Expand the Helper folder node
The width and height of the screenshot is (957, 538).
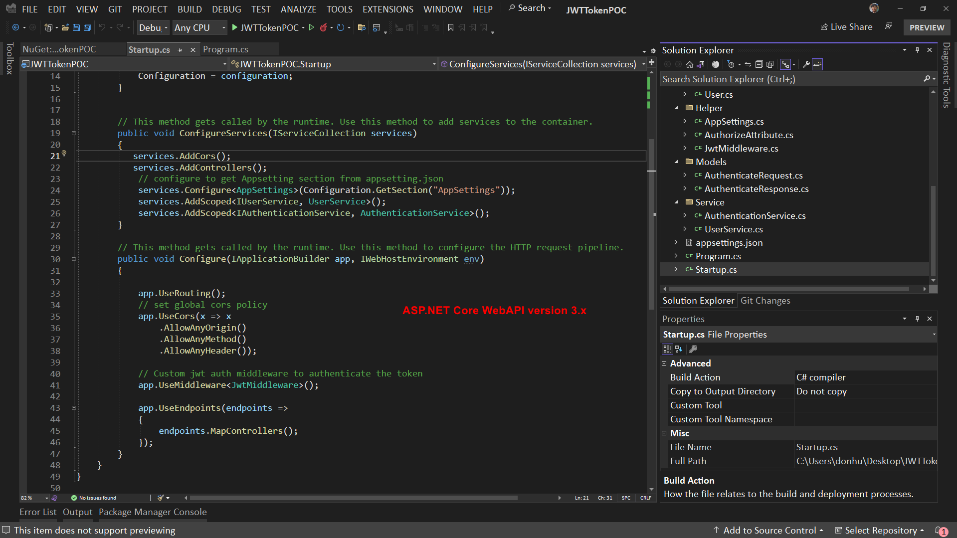677,108
